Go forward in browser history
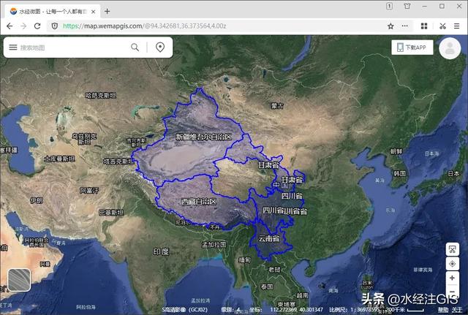The height and width of the screenshot is (315, 468). tap(23, 26)
